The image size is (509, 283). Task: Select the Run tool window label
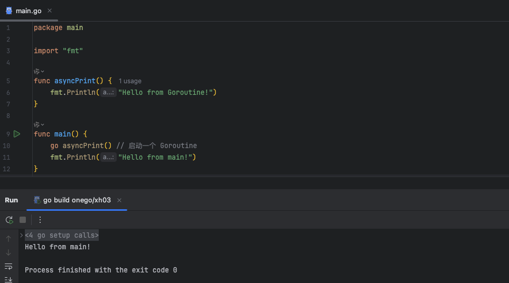tap(12, 200)
